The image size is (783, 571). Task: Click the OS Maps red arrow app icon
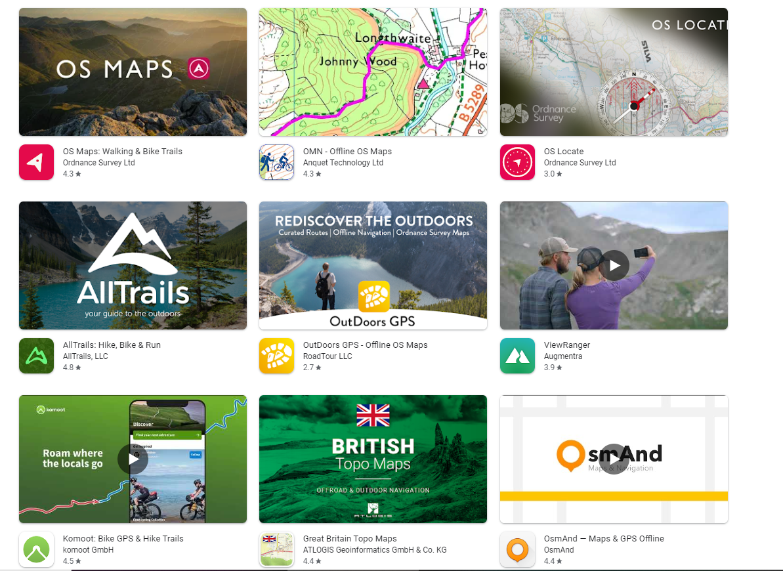point(36,162)
